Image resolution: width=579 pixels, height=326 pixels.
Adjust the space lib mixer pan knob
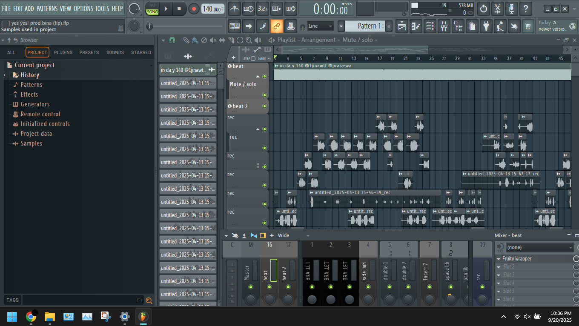(451, 299)
